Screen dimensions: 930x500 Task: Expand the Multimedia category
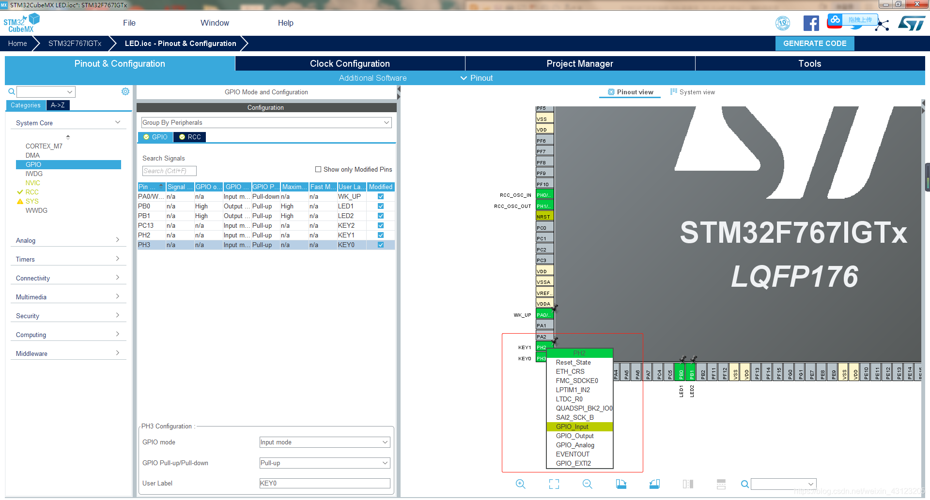pos(68,297)
